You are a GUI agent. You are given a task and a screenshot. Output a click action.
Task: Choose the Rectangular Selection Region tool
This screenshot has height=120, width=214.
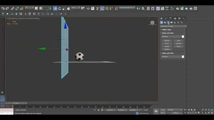(x=45, y=9)
